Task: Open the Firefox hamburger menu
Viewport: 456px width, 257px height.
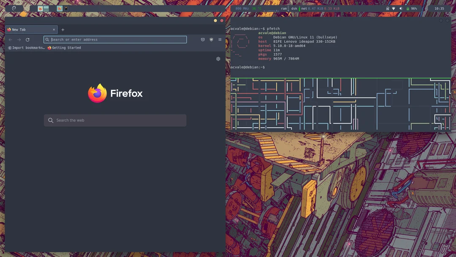Action: 220,39
